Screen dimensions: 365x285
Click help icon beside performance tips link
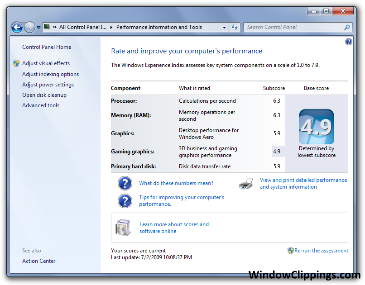click(125, 200)
